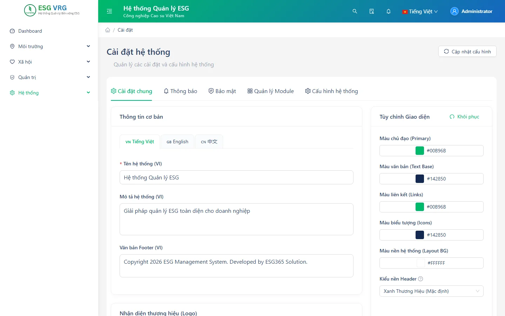Select the CN 中文 language tab
505x316 pixels.
click(x=209, y=141)
